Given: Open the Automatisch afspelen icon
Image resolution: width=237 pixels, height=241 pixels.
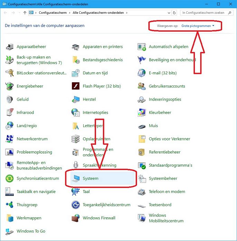Looking at the screenshot, I should (142, 47).
